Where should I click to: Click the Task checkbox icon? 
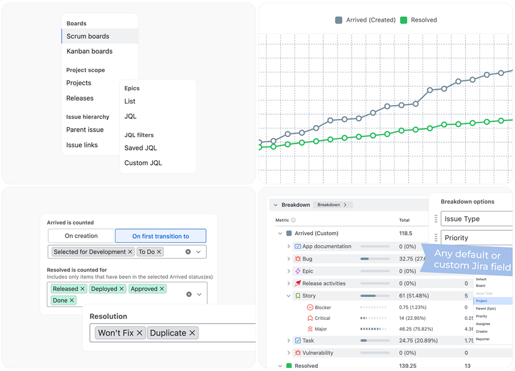[298, 340]
